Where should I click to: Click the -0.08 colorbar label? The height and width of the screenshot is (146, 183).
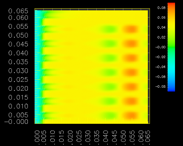click(x=160, y=87)
